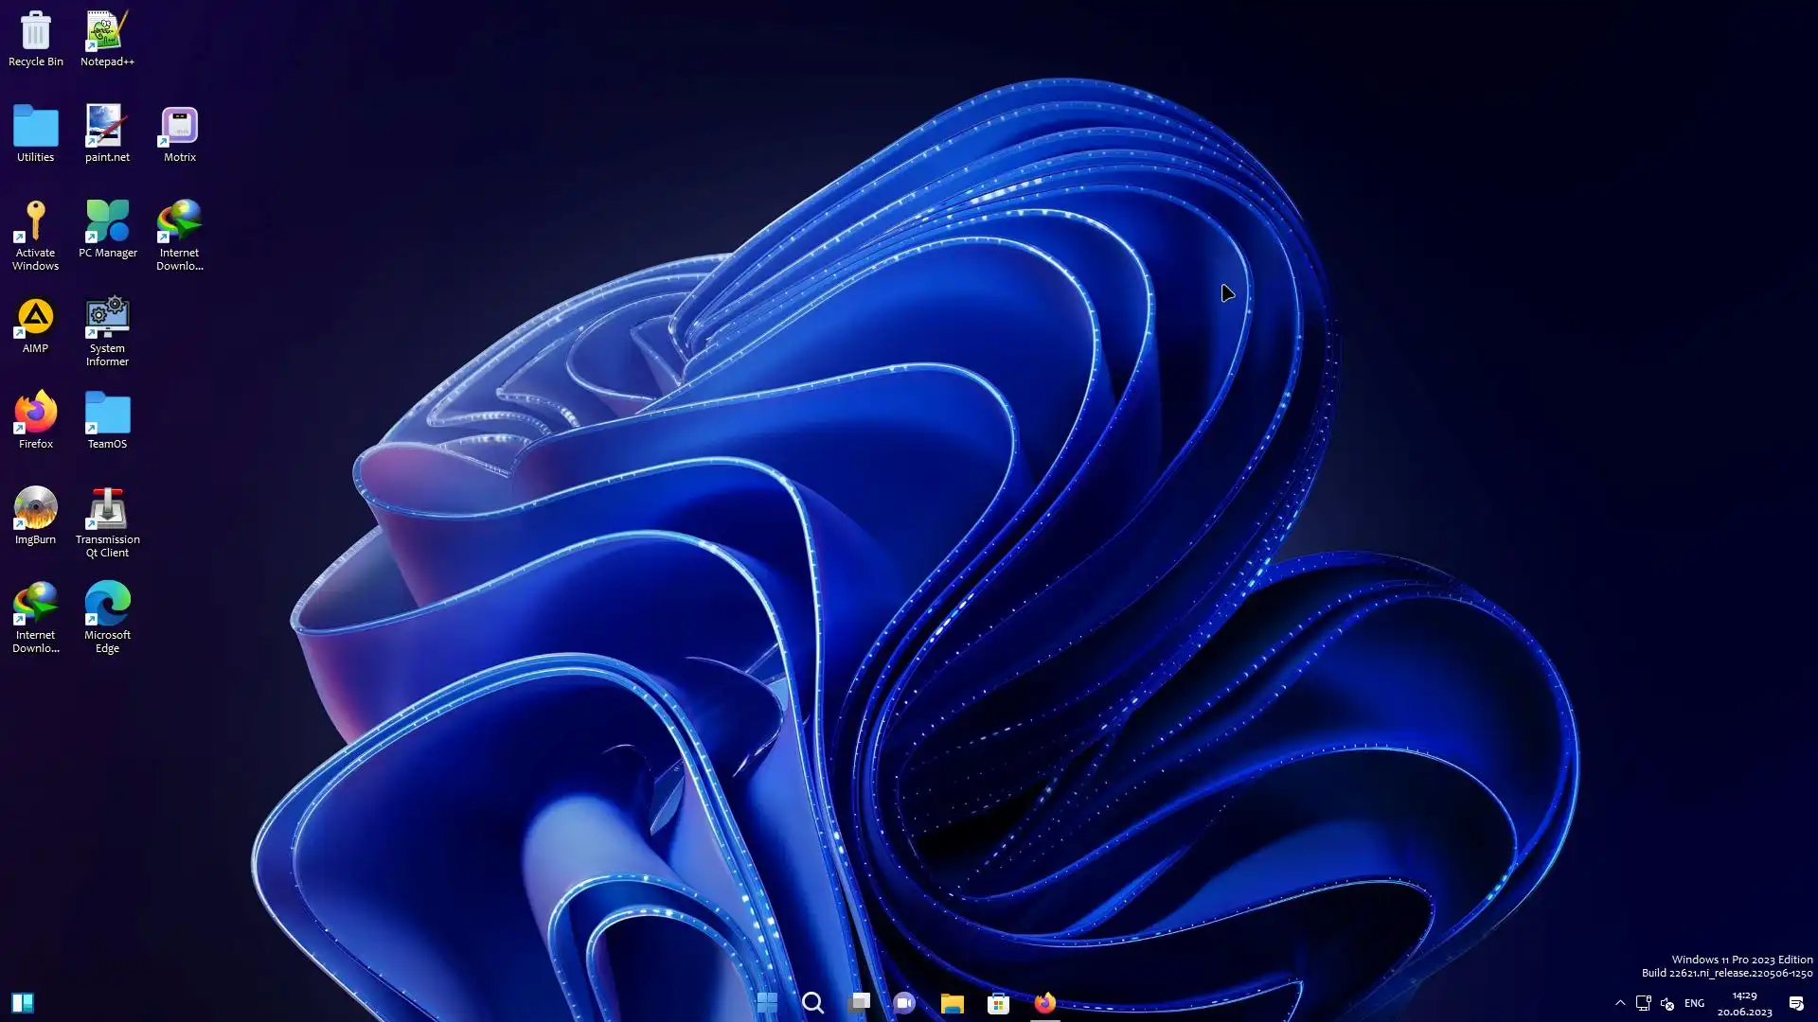Click the paint.net desktop shortcut
Image resolution: width=1818 pixels, height=1022 pixels.
coord(107,128)
